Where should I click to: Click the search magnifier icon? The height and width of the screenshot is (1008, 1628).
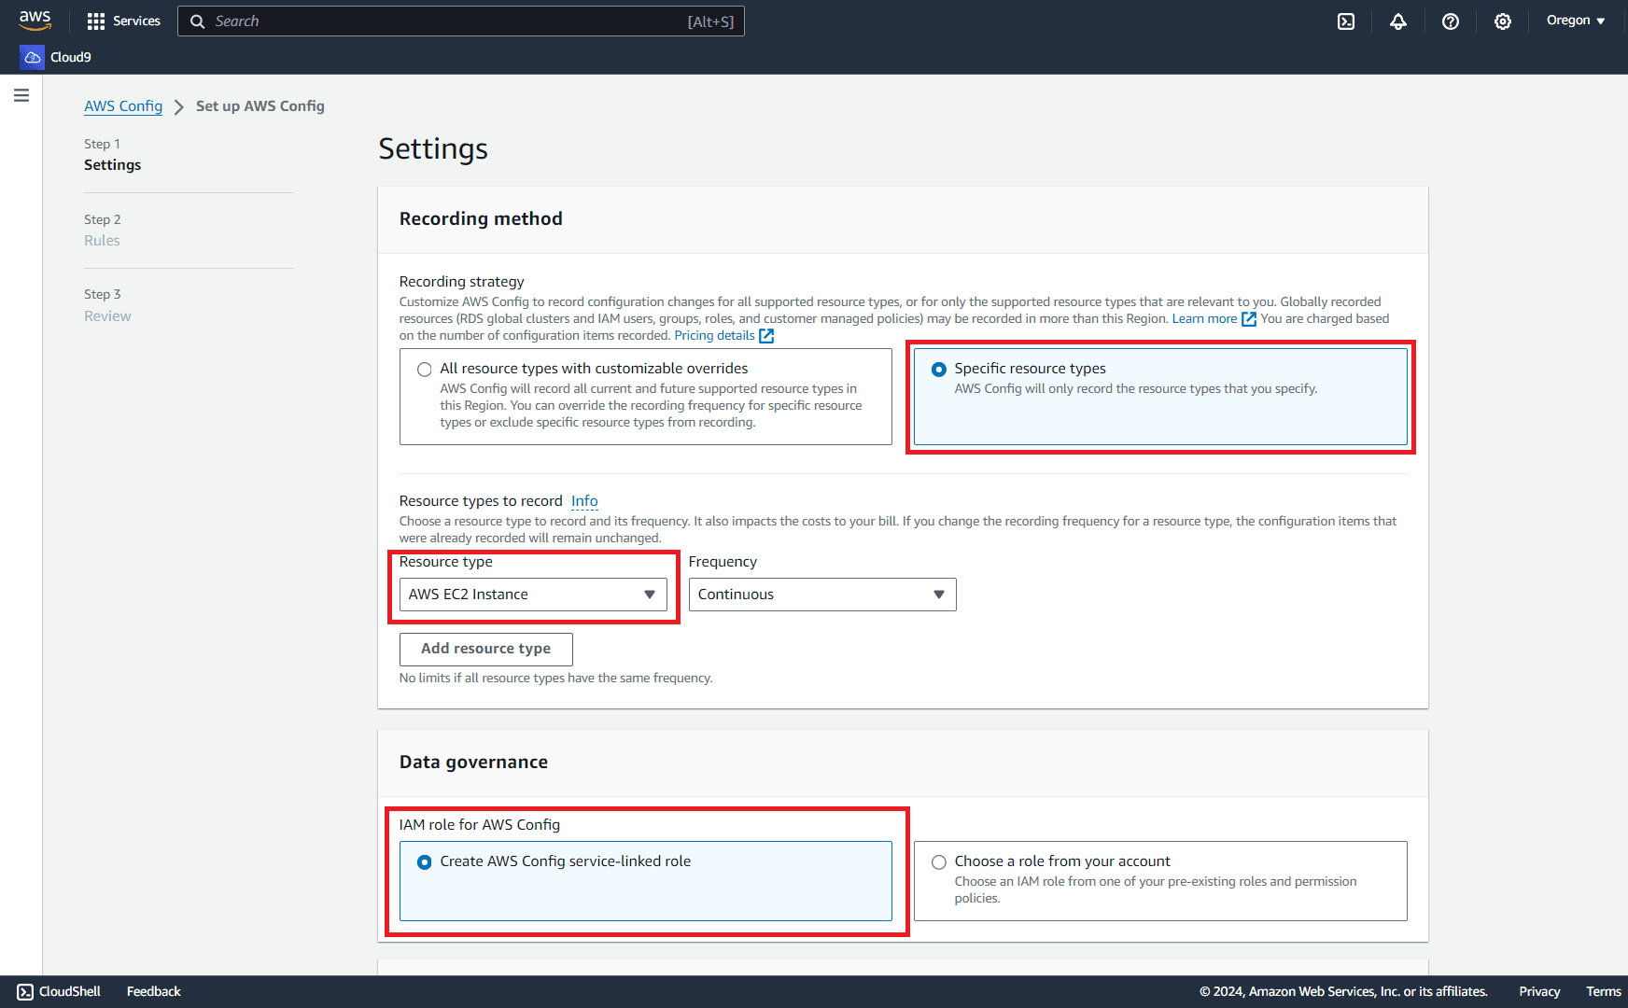[198, 21]
